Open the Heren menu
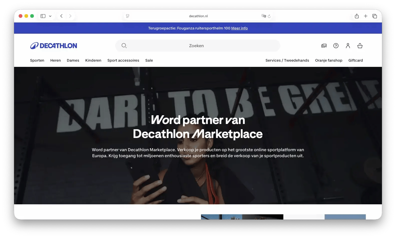The height and width of the screenshot is (238, 396). click(x=56, y=60)
